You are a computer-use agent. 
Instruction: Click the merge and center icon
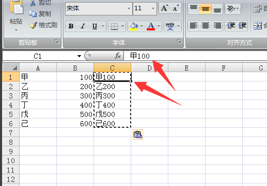point(258,26)
